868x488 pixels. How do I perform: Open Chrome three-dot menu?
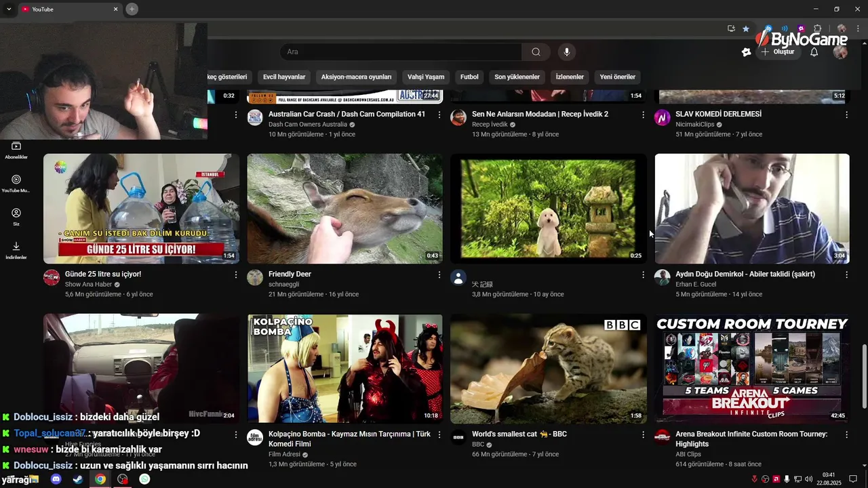[857, 28]
